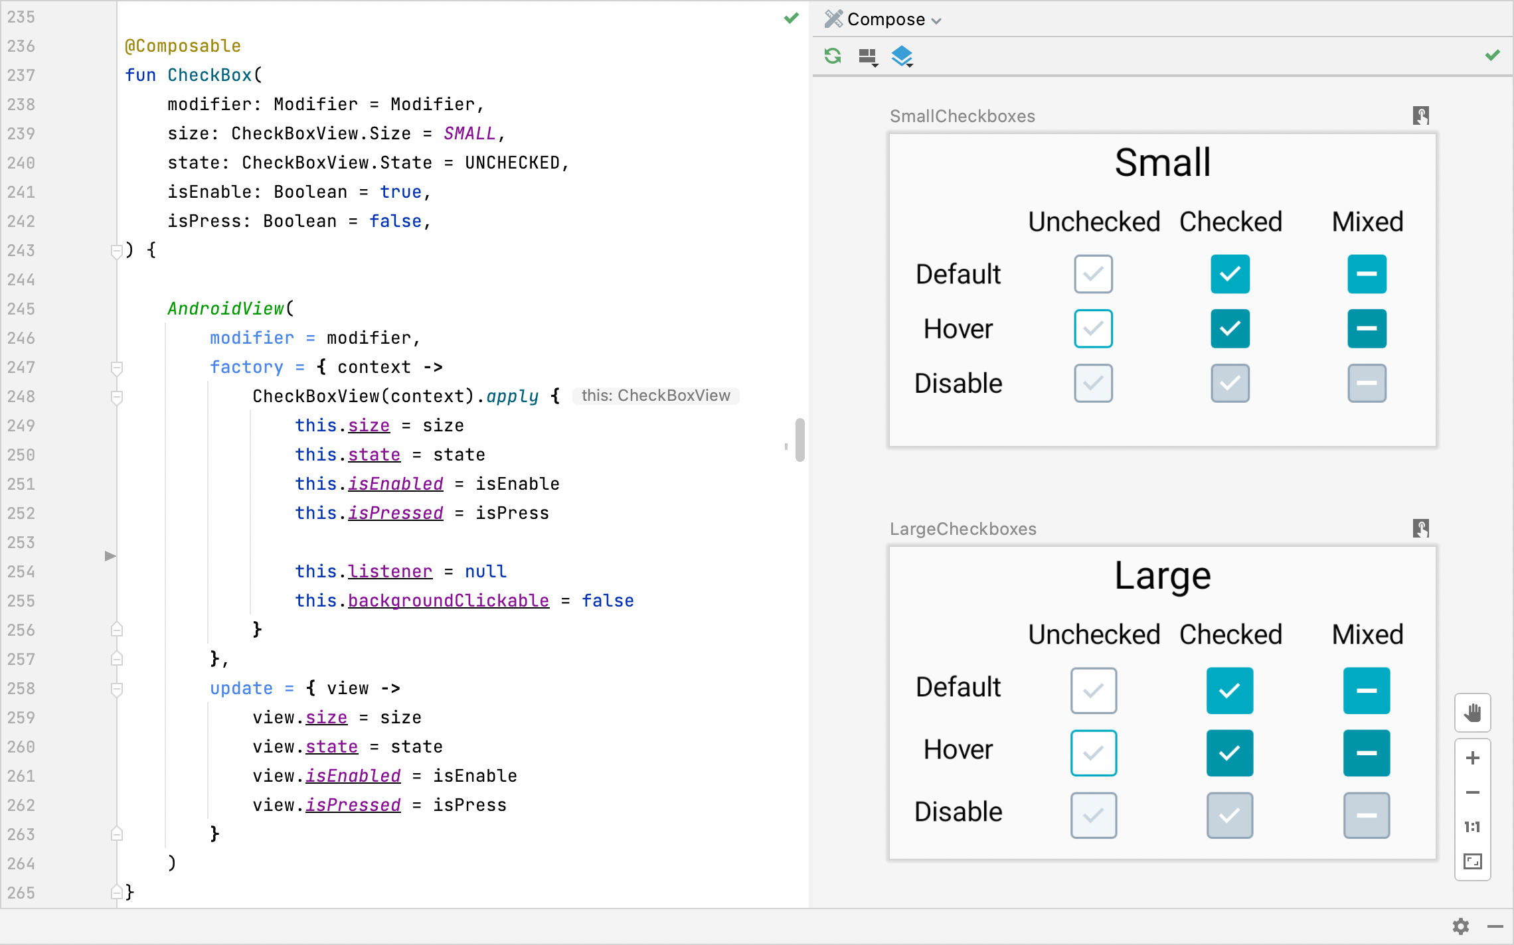Click the Small Hover Checked checkbox
This screenshot has width=1514, height=945.
point(1230,328)
